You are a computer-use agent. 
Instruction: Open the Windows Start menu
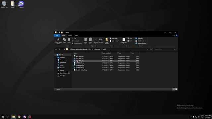point(3,117)
